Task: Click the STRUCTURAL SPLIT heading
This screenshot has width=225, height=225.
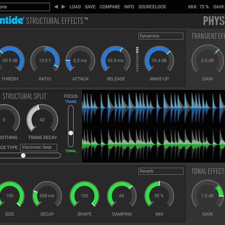Action: tap(24, 96)
